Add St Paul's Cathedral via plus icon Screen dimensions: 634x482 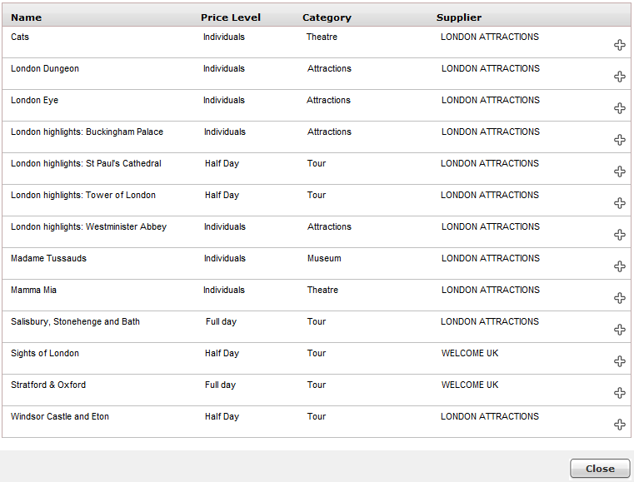point(620,171)
